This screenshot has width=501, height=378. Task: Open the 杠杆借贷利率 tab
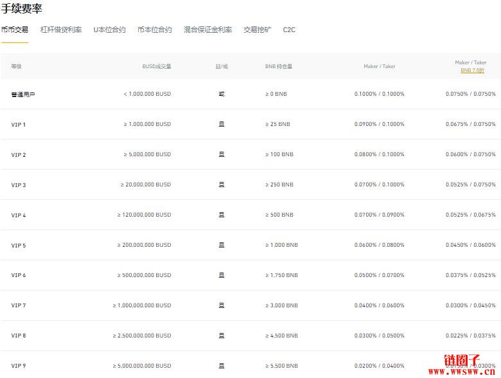point(61,30)
